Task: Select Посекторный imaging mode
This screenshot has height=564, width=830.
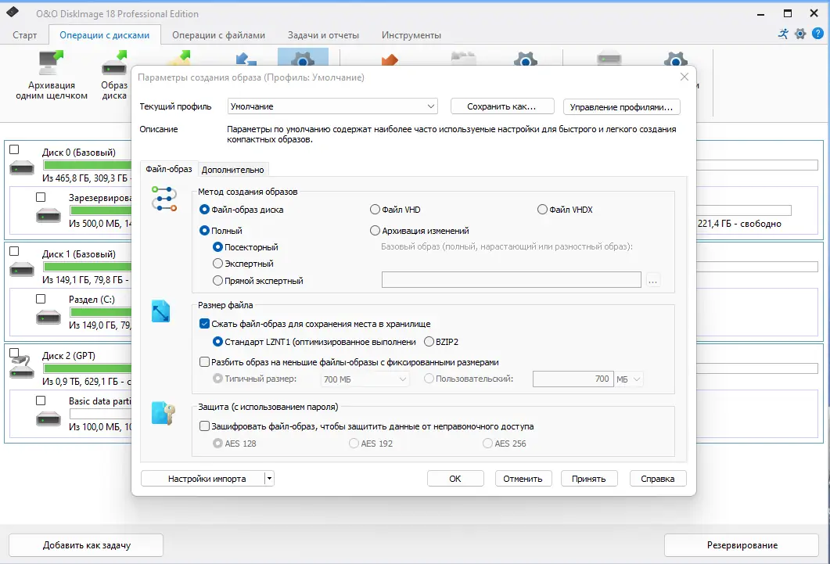Action: [x=217, y=247]
